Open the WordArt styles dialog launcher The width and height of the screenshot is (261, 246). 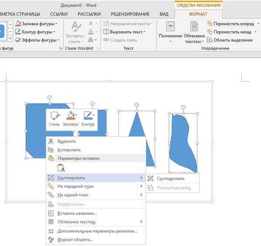coord(98,48)
